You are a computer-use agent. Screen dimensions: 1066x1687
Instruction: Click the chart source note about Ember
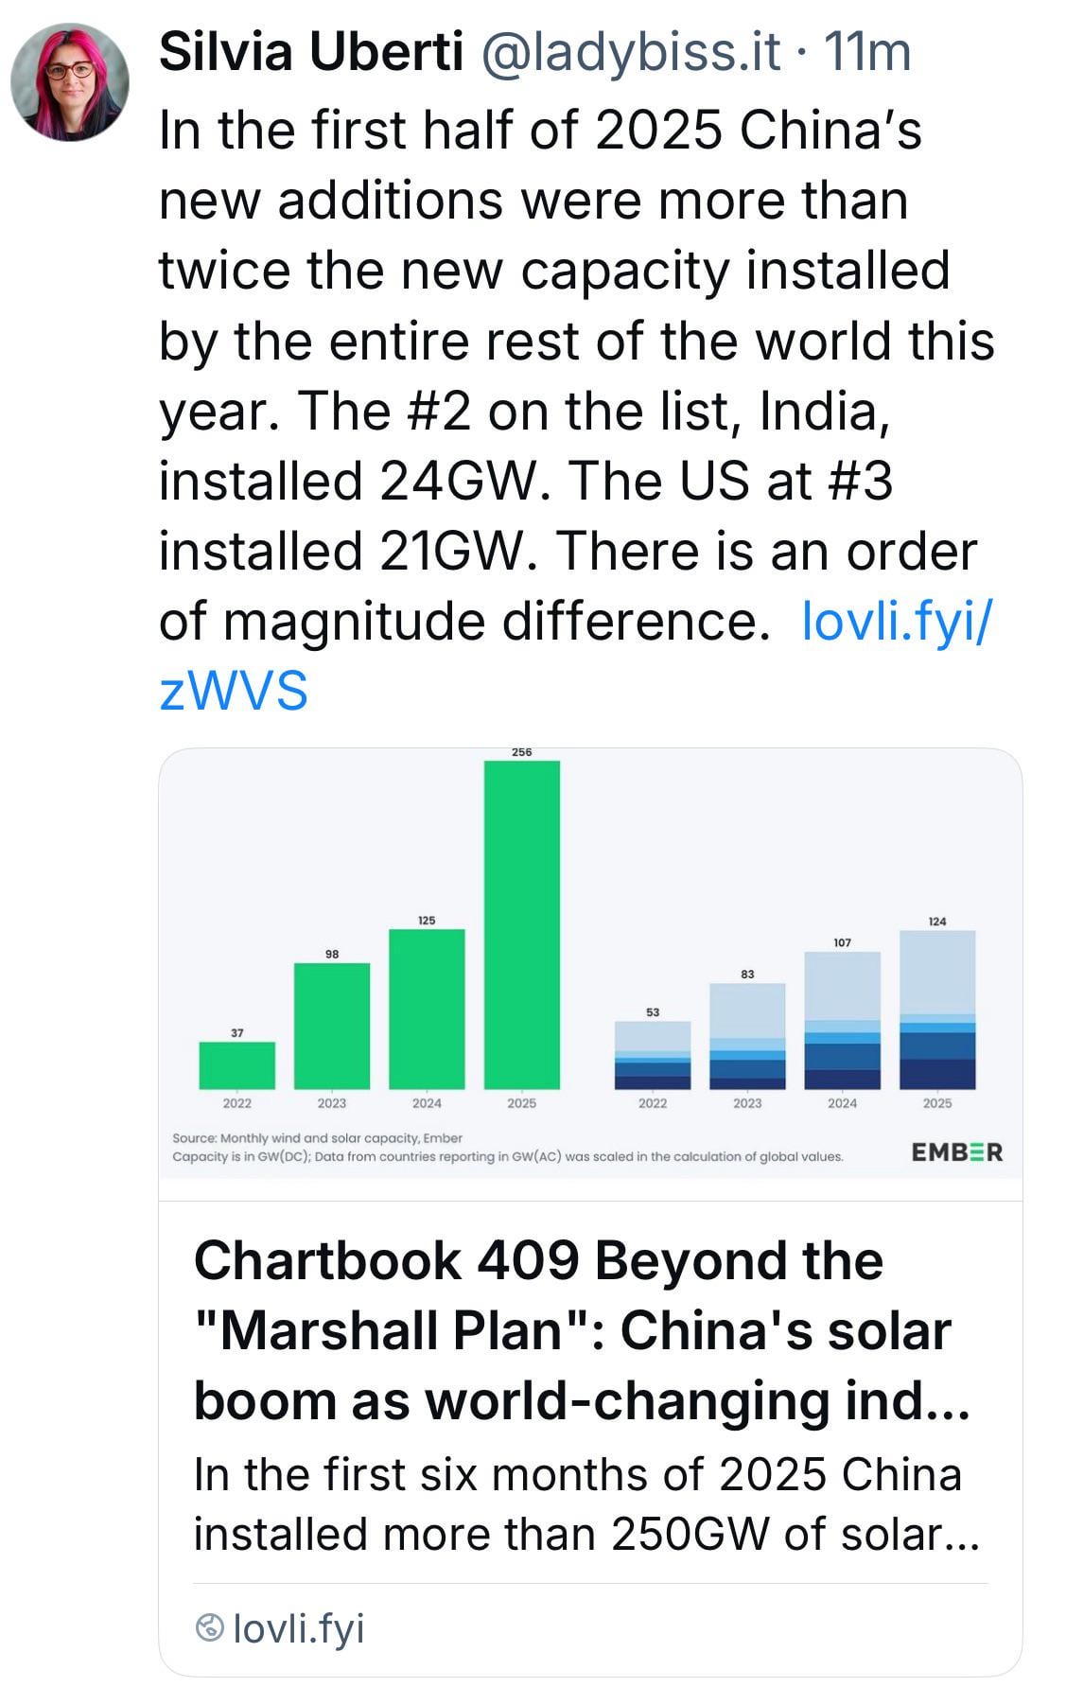507,1147
